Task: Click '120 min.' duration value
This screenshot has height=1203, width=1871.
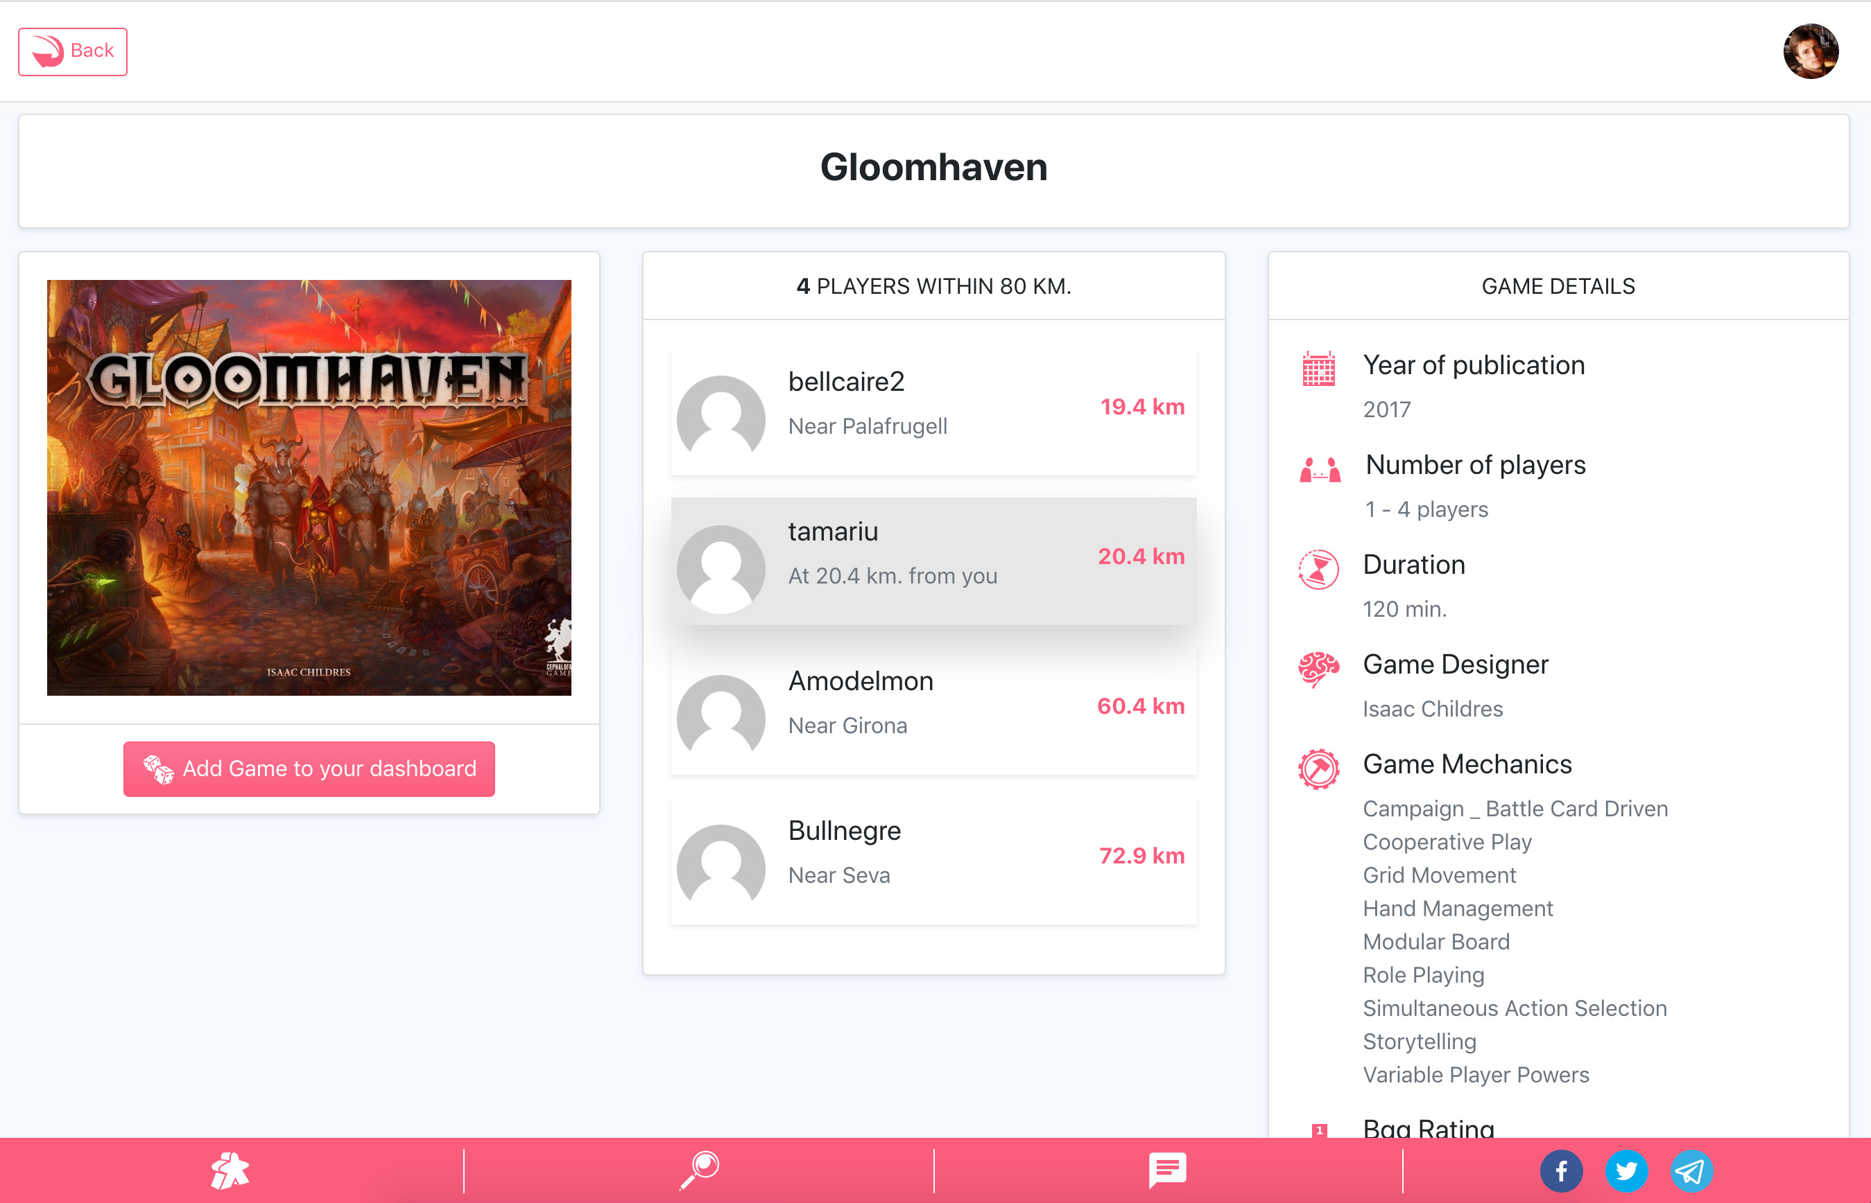Action: click(x=1404, y=609)
